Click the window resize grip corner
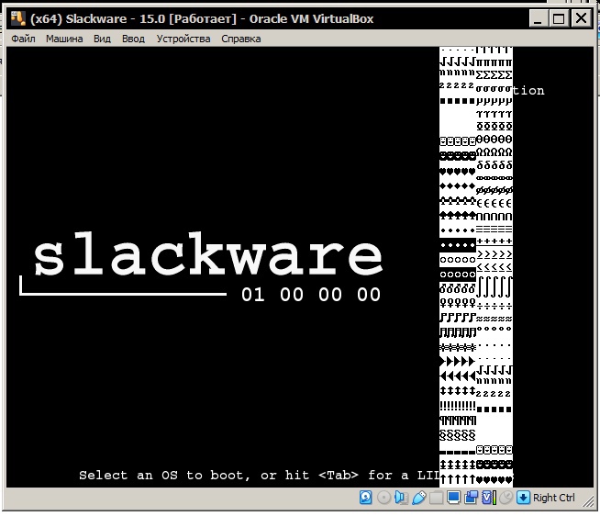This screenshot has width=600, height=516. click(588, 501)
